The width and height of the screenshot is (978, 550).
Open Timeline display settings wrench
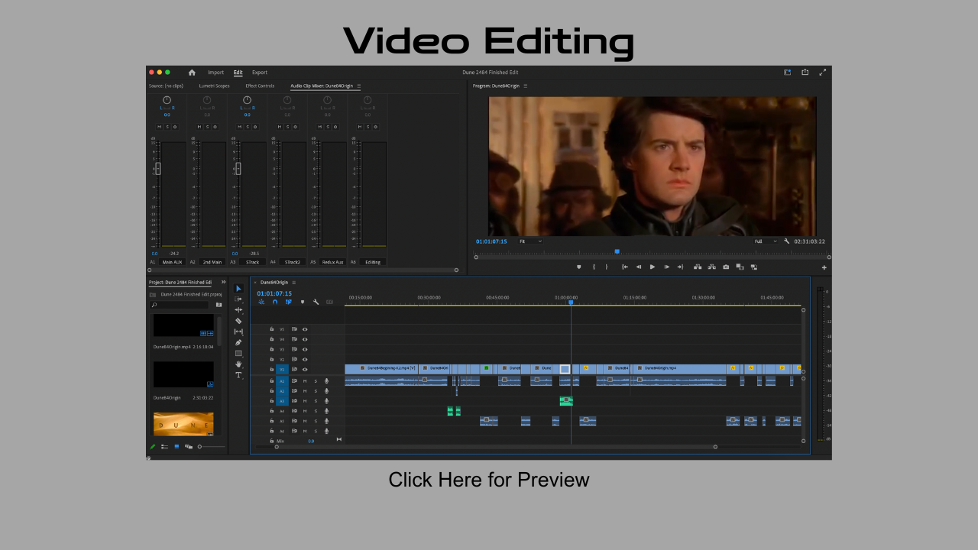(x=316, y=302)
